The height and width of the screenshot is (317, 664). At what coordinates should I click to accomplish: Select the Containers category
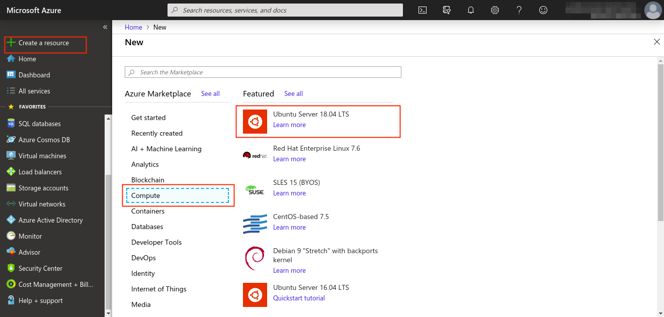148,211
